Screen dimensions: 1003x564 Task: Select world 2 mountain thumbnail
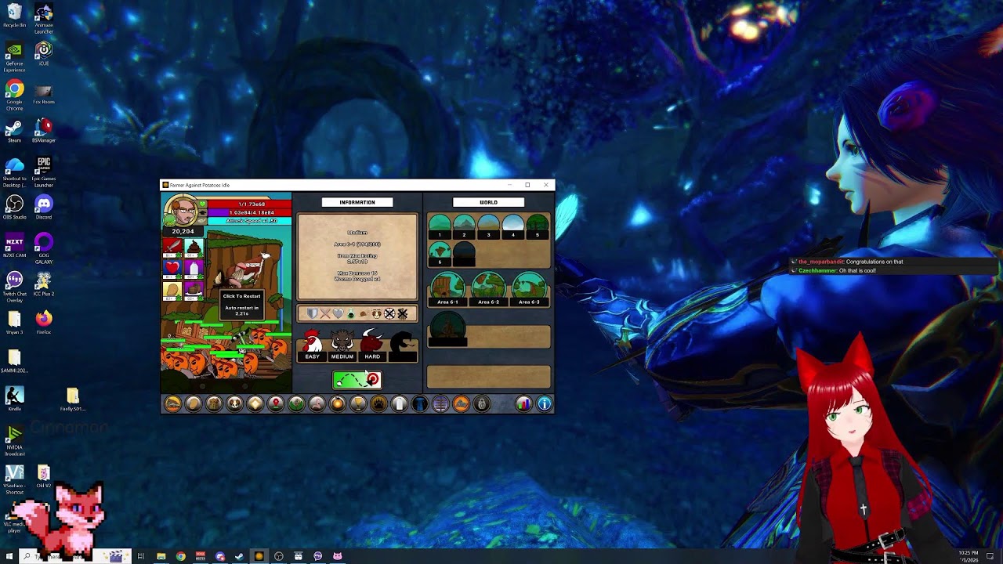pyautogui.click(x=464, y=227)
